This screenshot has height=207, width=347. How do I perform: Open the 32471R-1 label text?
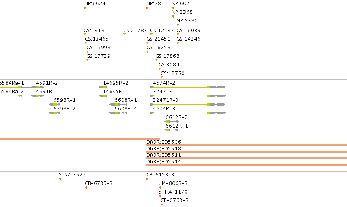(x=166, y=92)
